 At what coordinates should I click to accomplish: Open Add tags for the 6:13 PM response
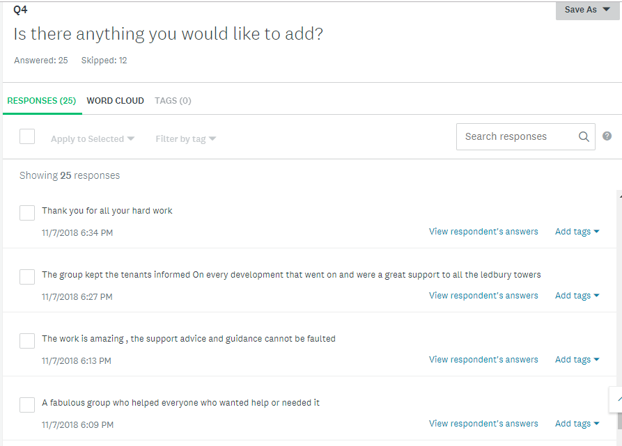577,360
